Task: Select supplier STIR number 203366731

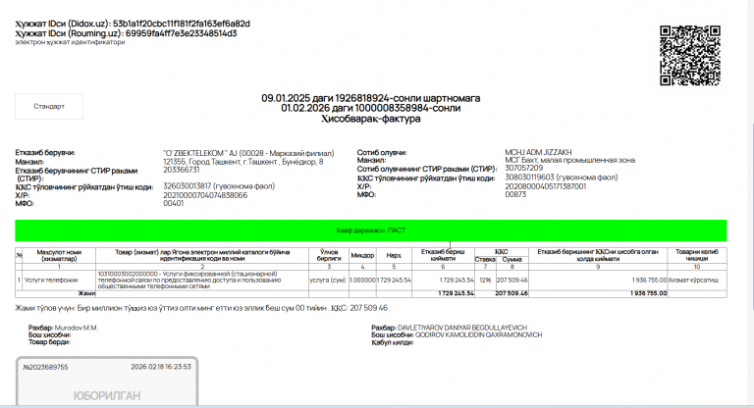Action: [x=181, y=170]
